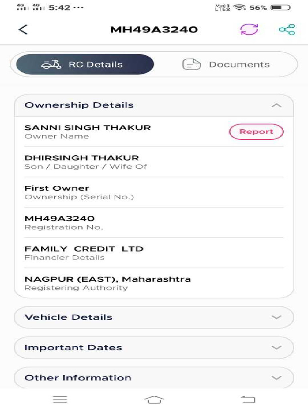
Task: Tap the back arrow icon
Action: (x=23, y=29)
